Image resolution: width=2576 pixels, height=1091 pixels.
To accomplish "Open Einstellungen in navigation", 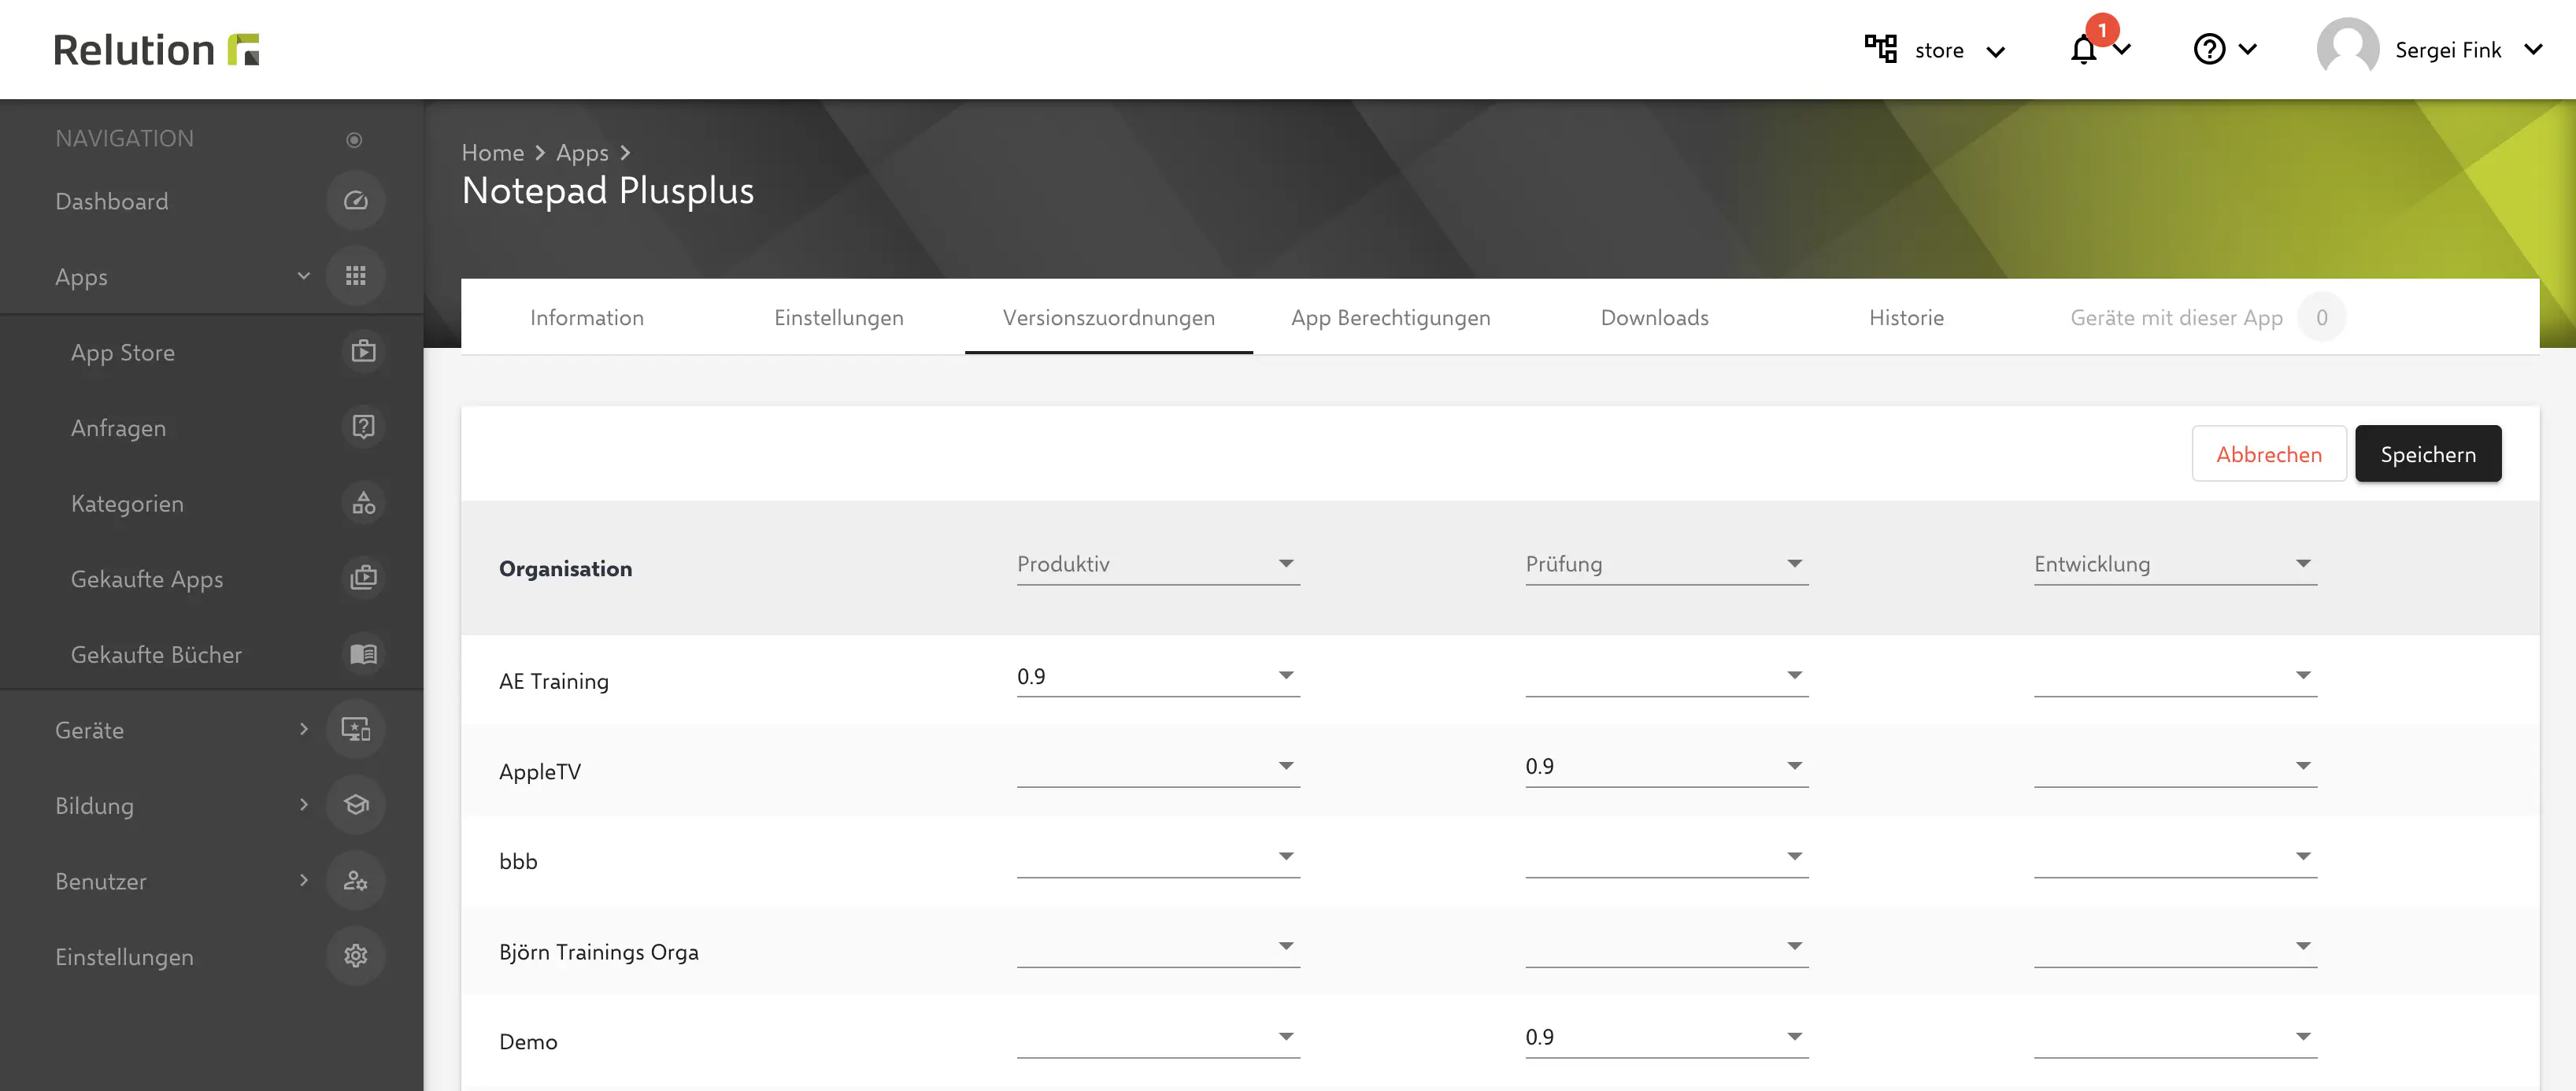I will [124, 957].
